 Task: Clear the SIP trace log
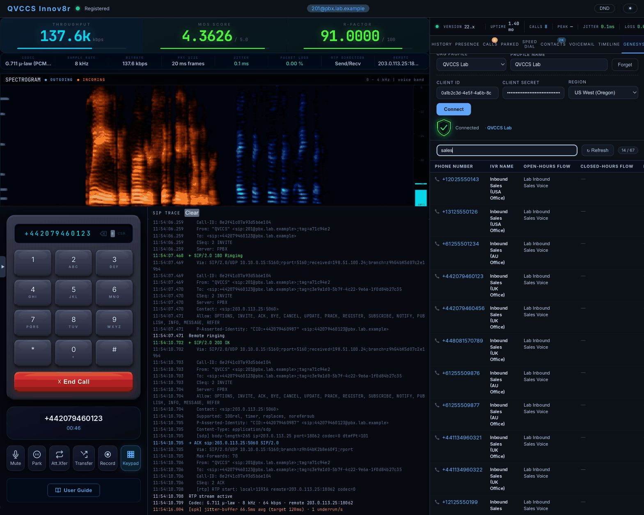pos(192,213)
